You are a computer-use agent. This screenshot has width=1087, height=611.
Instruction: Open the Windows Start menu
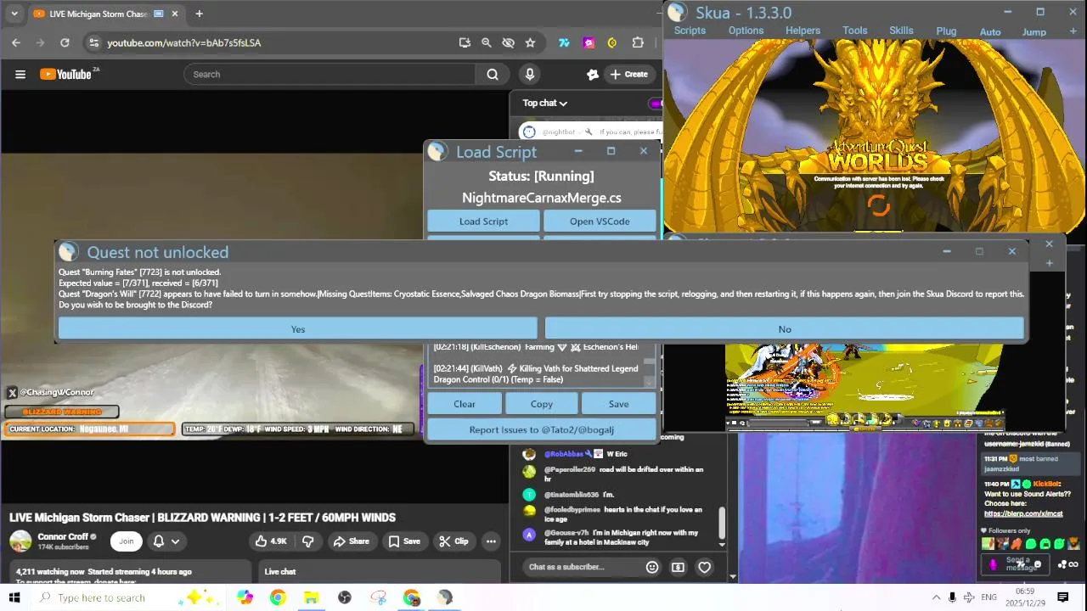14,597
